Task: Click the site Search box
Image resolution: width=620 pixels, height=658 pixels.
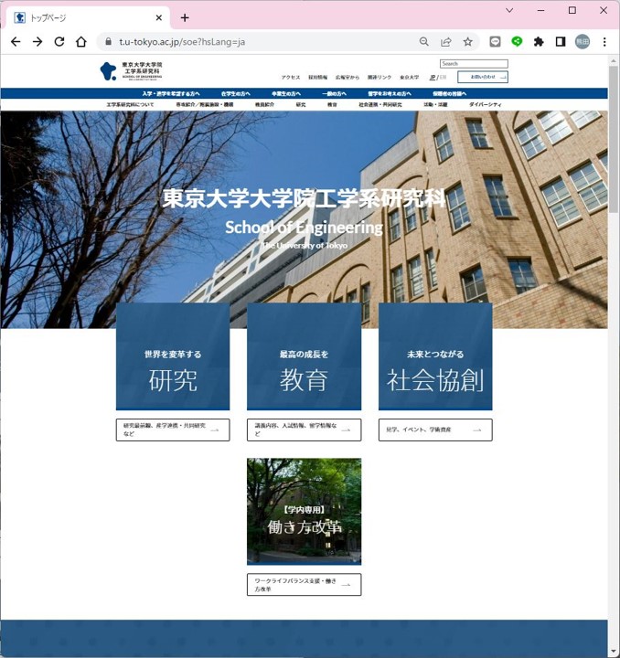Action: click(474, 64)
